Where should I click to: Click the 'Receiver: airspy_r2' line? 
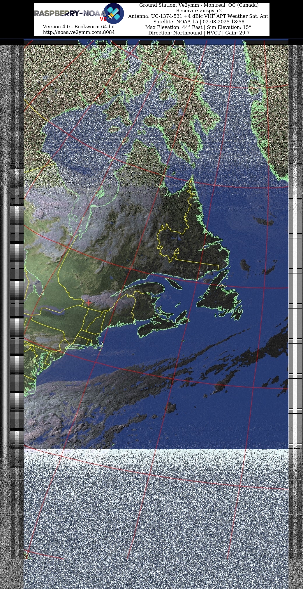click(199, 11)
